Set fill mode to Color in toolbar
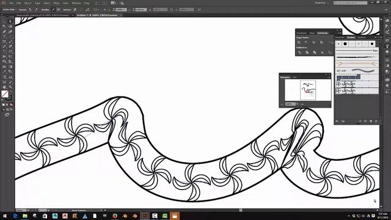 click(4, 105)
